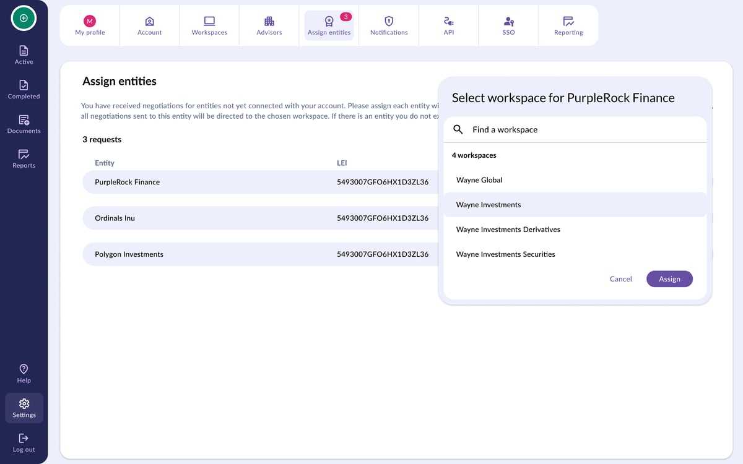Go to the API tab
The width and height of the screenshot is (743, 464).
(449, 26)
